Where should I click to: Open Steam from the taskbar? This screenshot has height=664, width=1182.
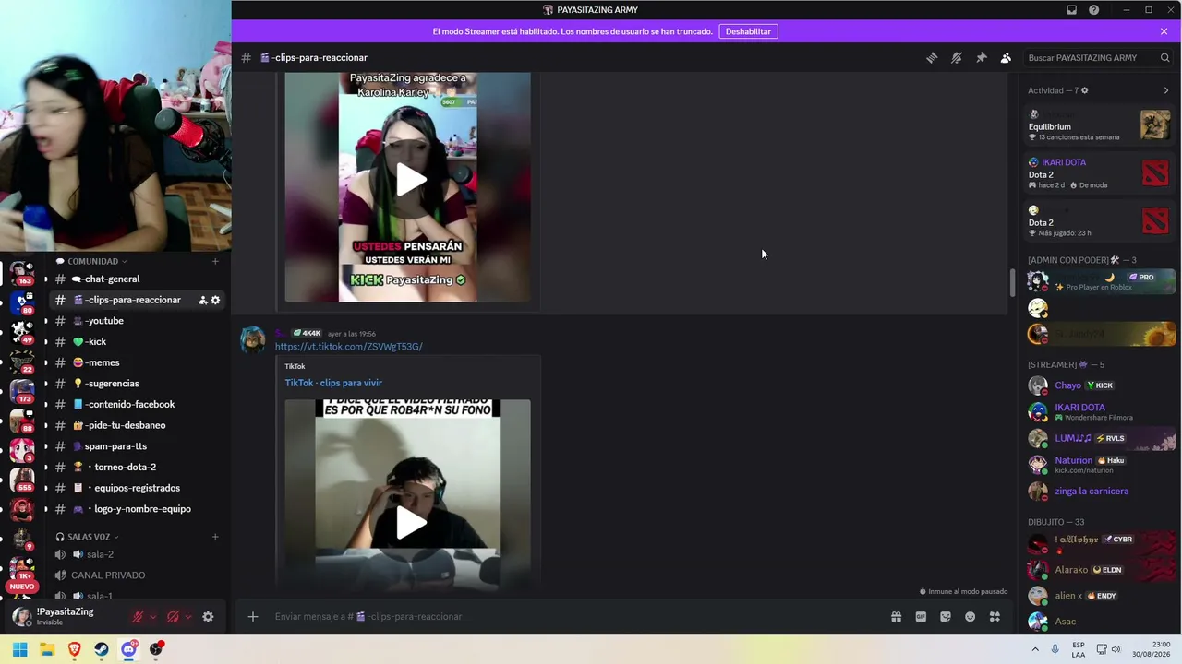coord(102,649)
